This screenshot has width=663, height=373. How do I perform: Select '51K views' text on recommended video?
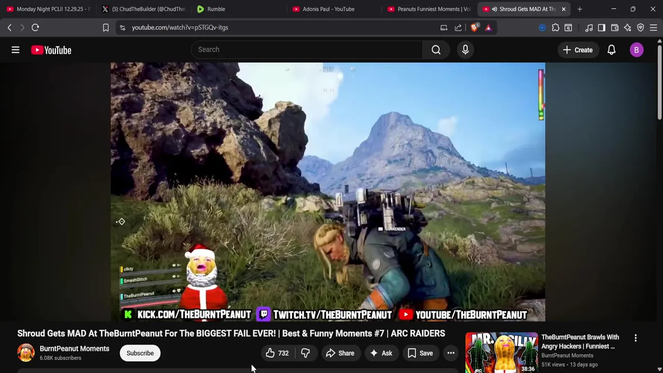click(x=553, y=365)
